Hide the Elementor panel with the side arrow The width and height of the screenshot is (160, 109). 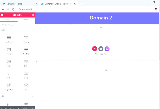coord(36,62)
